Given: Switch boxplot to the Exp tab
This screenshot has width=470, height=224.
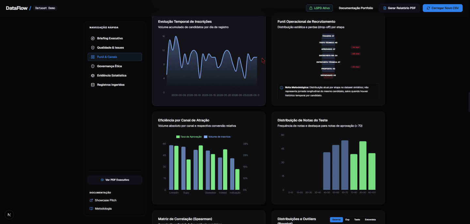Looking at the screenshot, I should click(347, 219).
